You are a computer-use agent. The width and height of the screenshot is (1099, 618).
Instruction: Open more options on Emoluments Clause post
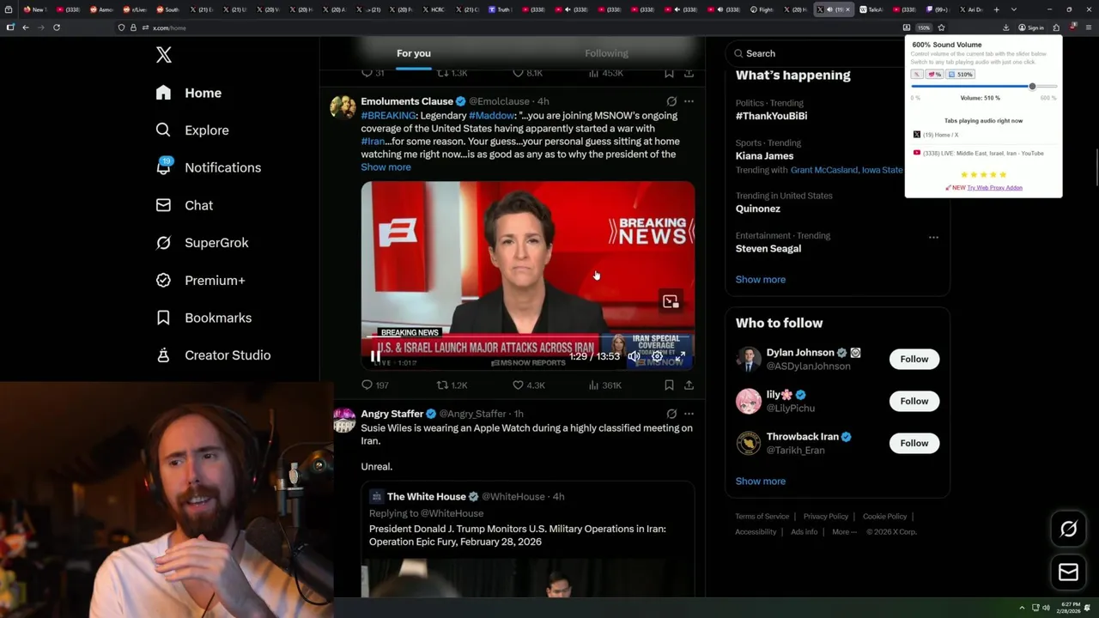point(689,101)
